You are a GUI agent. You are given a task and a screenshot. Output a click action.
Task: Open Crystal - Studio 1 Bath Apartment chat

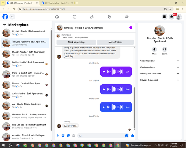(25, 33)
